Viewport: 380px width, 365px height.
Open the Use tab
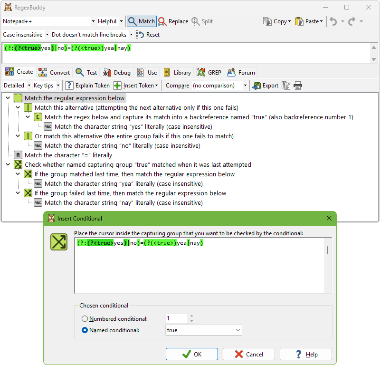click(x=147, y=73)
